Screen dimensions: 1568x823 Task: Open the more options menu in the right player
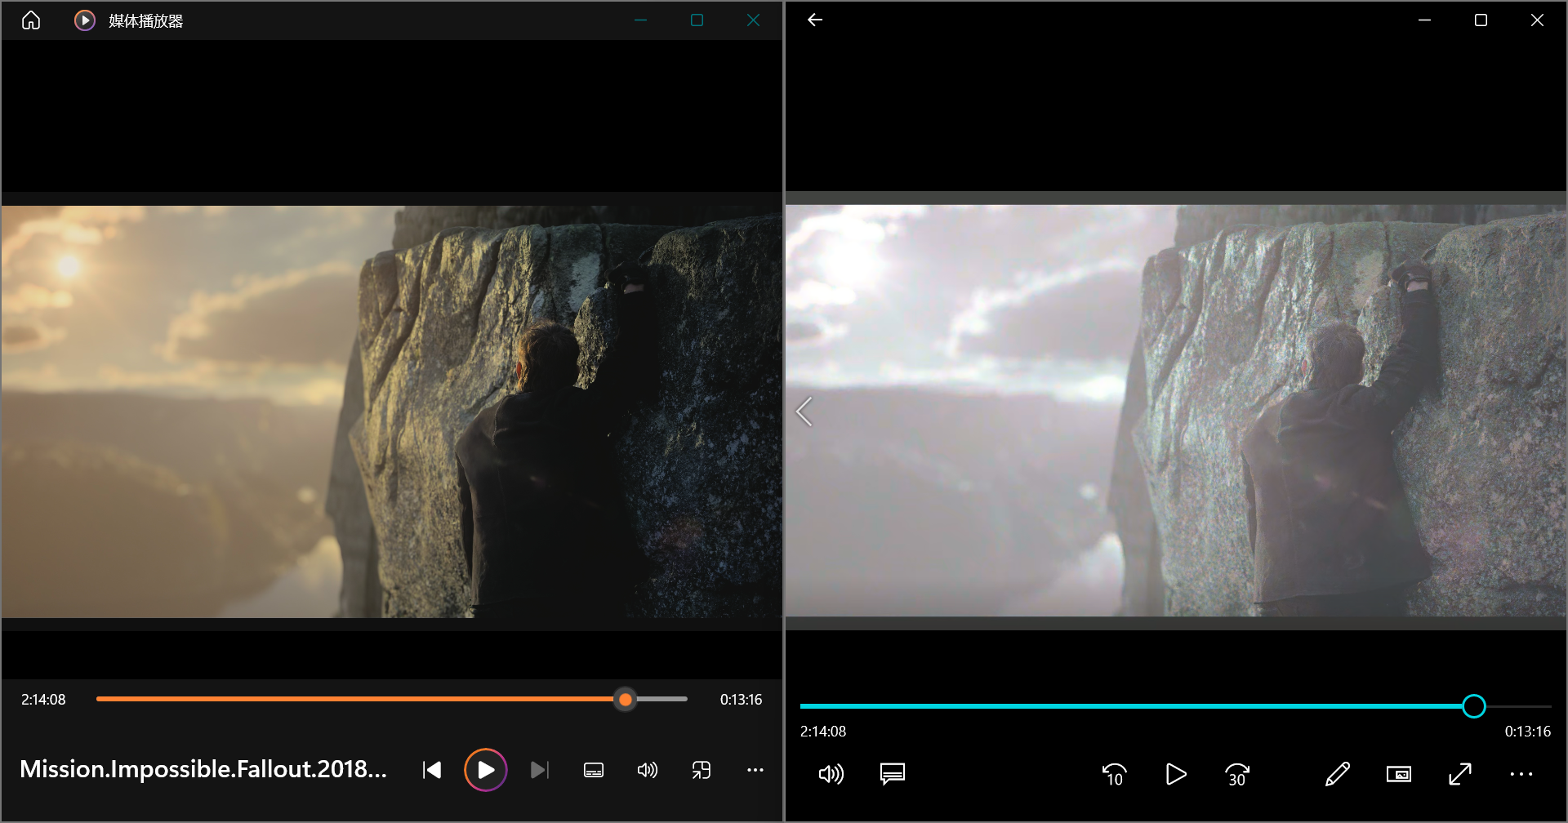point(1521,774)
